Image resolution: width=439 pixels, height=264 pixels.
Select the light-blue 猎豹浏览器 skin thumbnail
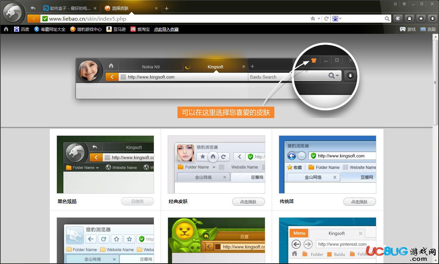(x=105, y=241)
